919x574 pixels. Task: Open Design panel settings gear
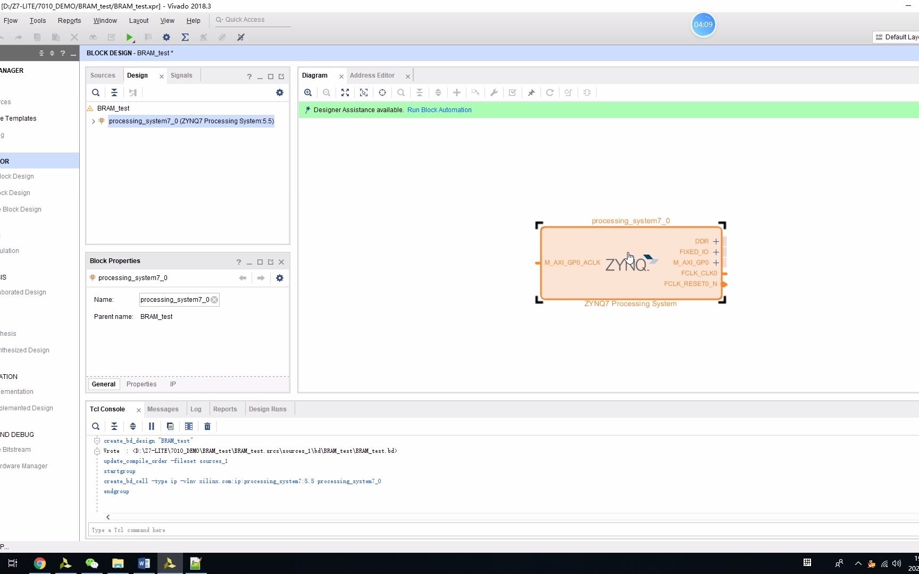280,92
